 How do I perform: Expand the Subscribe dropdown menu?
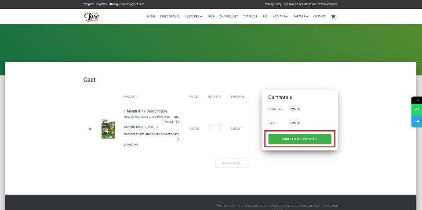pos(193,17)
